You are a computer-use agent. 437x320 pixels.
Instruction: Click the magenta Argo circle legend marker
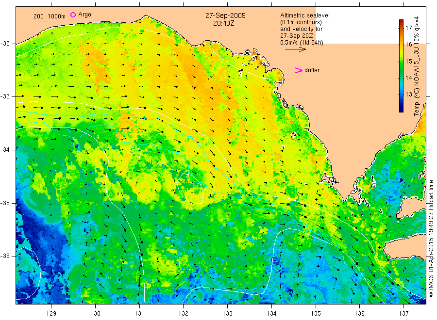coord(73,15)
